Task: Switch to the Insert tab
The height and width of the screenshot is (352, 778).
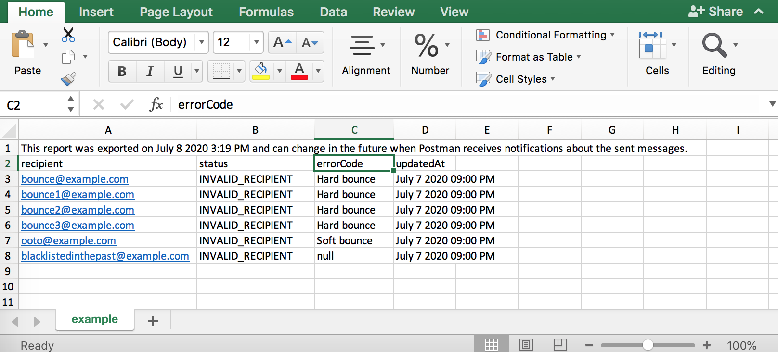Action: pos(96,12)
